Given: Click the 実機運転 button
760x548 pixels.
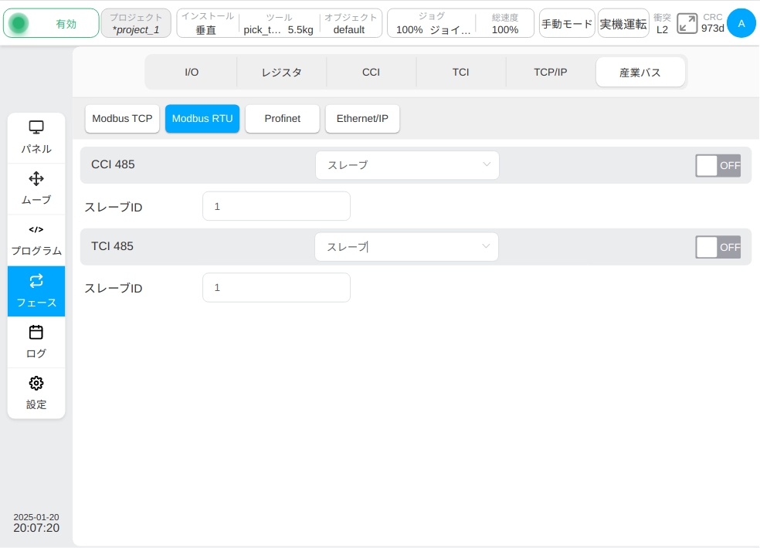Looking at the screenshot, I should point(623,23).
